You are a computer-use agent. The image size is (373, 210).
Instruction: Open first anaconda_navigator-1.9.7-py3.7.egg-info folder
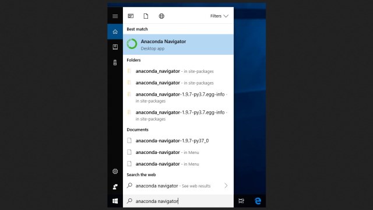[x=178, y=97]
